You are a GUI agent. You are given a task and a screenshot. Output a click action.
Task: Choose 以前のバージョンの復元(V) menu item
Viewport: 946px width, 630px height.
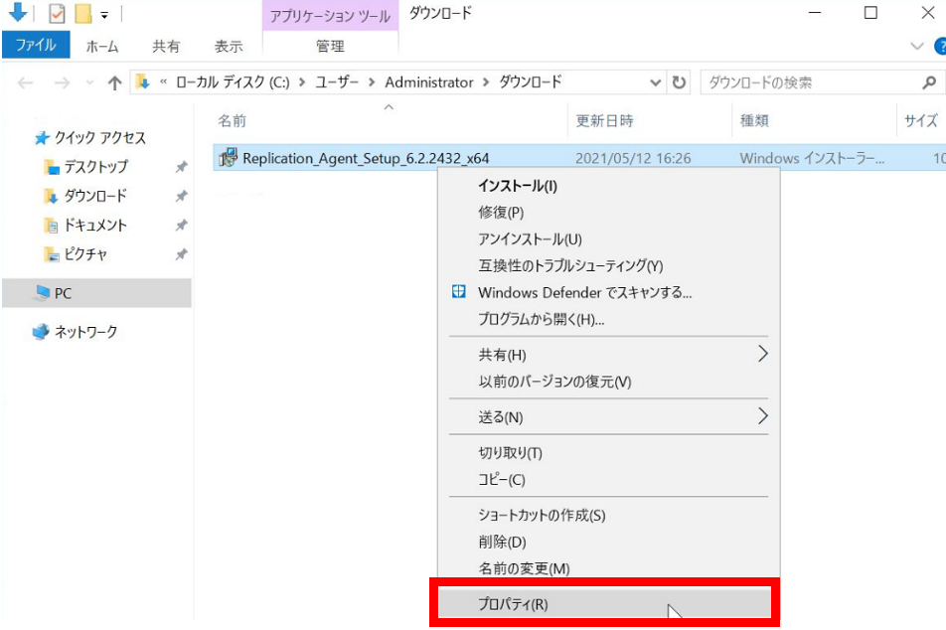pos(608,382)
